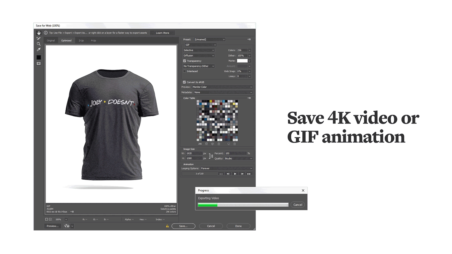This screenshot has height=254, width=452.
Task: Open the Preset dropdown
Action: 210,39
